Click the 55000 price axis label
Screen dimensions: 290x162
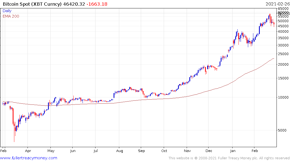pyautogui.click(x=283, y=16)
